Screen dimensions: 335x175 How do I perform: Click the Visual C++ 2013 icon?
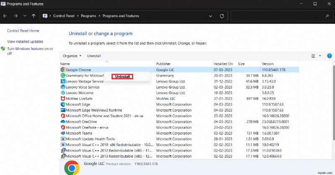point(63,156)
